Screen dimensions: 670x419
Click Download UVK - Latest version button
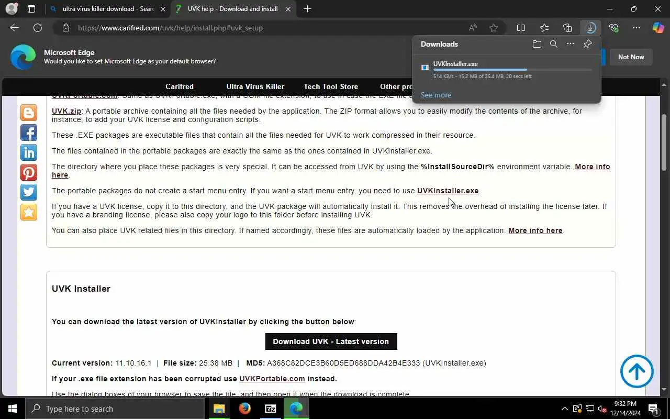click(331, 341)
